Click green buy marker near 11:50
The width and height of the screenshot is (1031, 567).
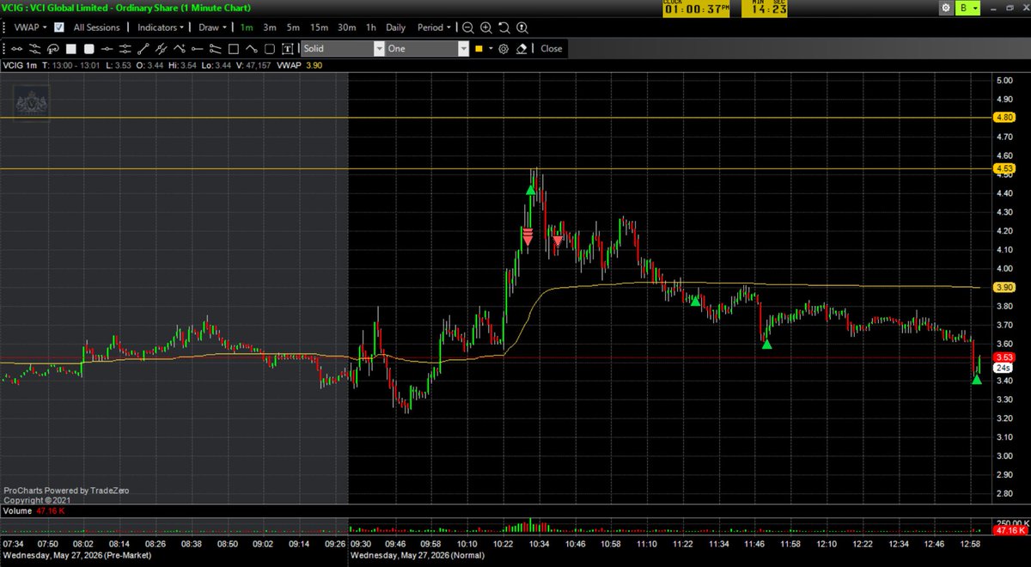click(x=767, y=344)
